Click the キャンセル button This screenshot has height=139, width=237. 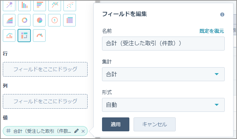[x=155, y=124]
